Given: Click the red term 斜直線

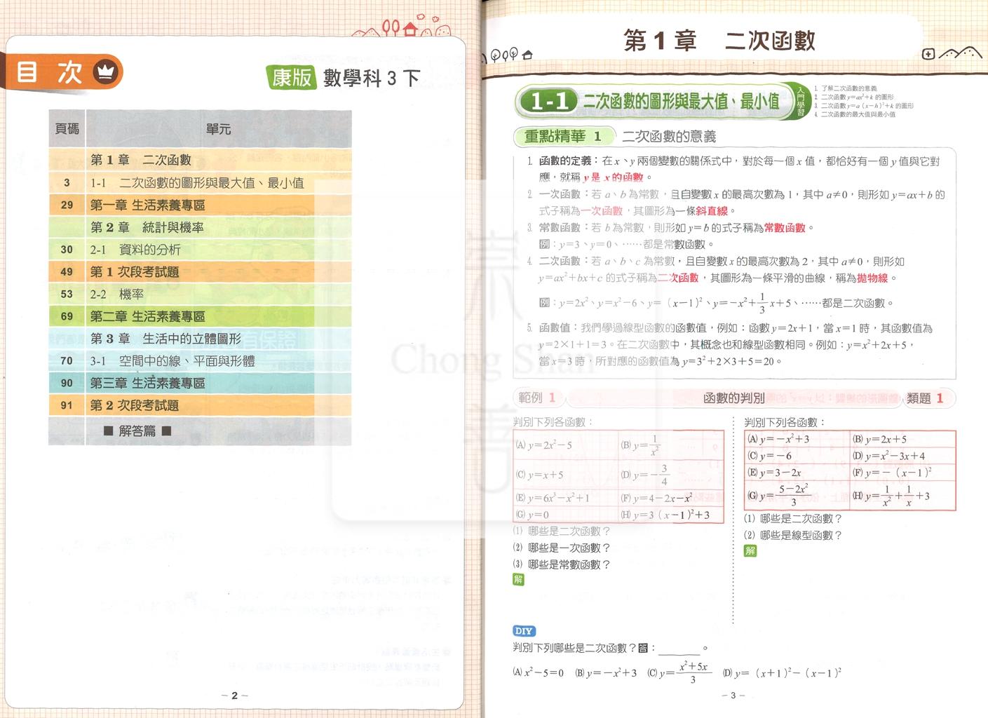Looking at the screenshot, I should [712, 211].
